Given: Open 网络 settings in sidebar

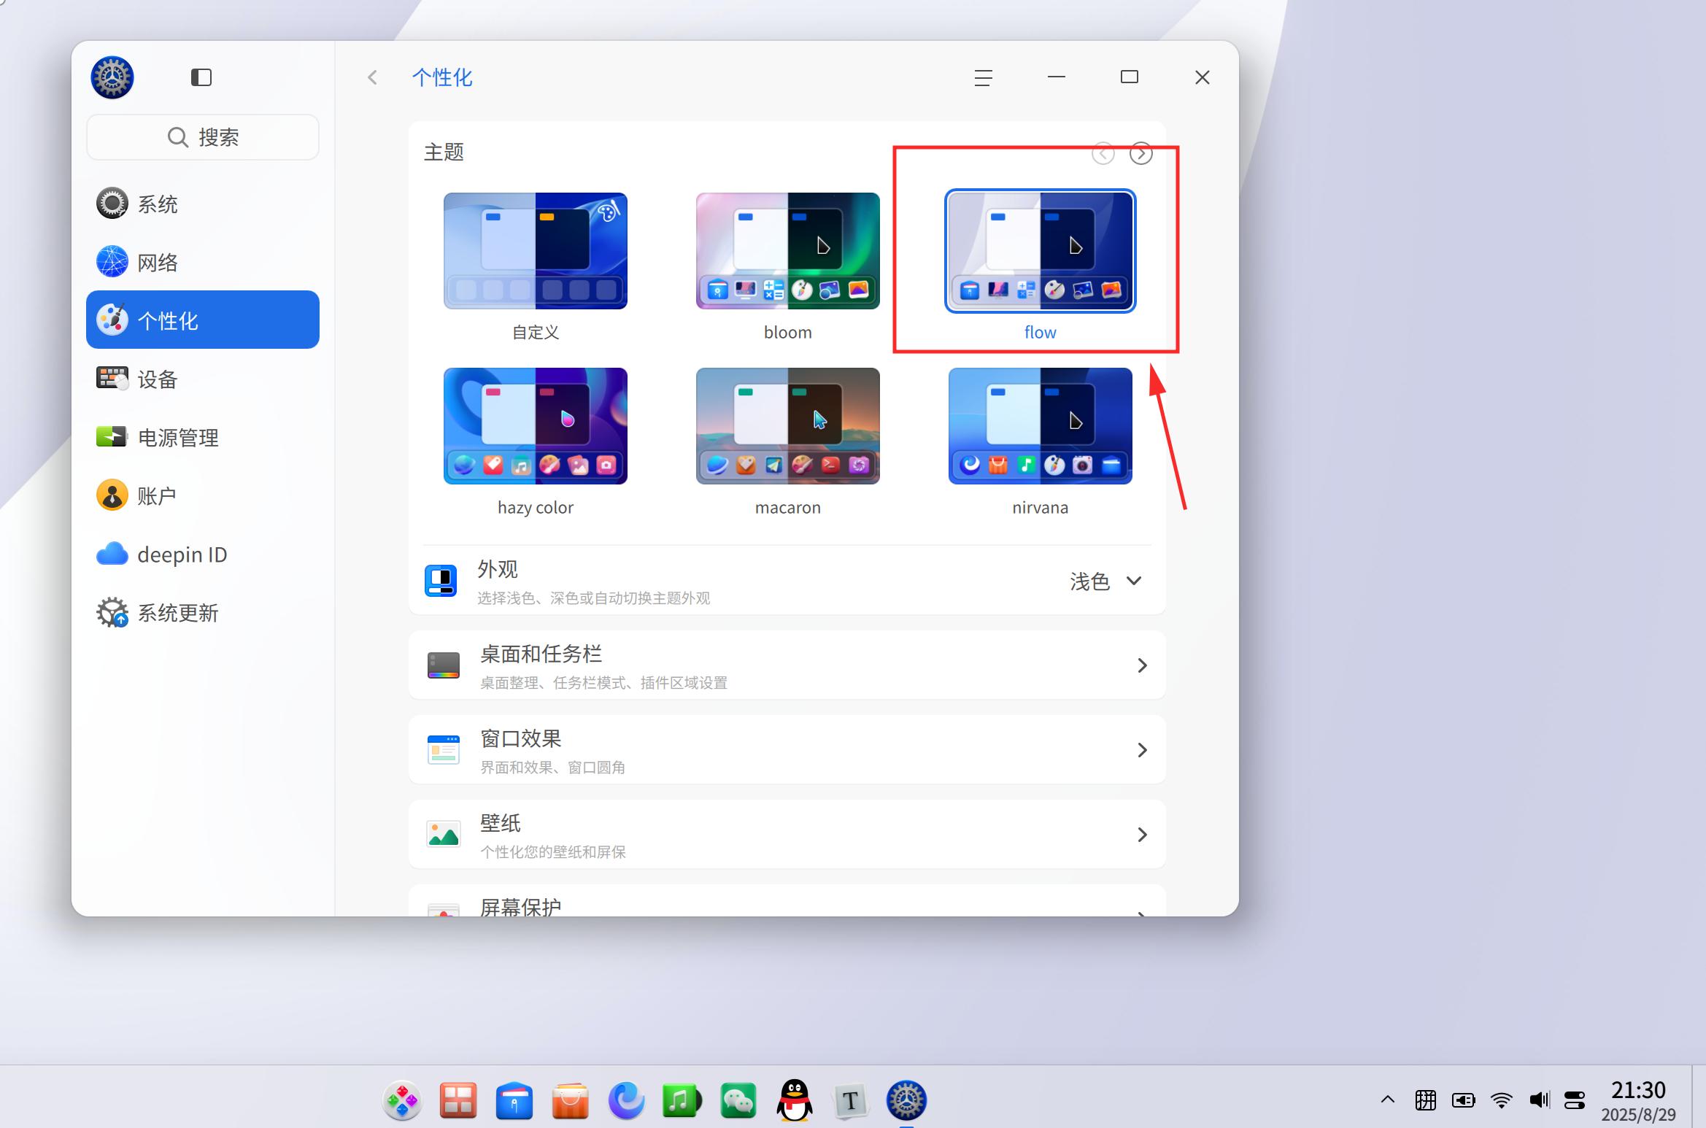Looking at the screenshot, I should click(203, 263).
